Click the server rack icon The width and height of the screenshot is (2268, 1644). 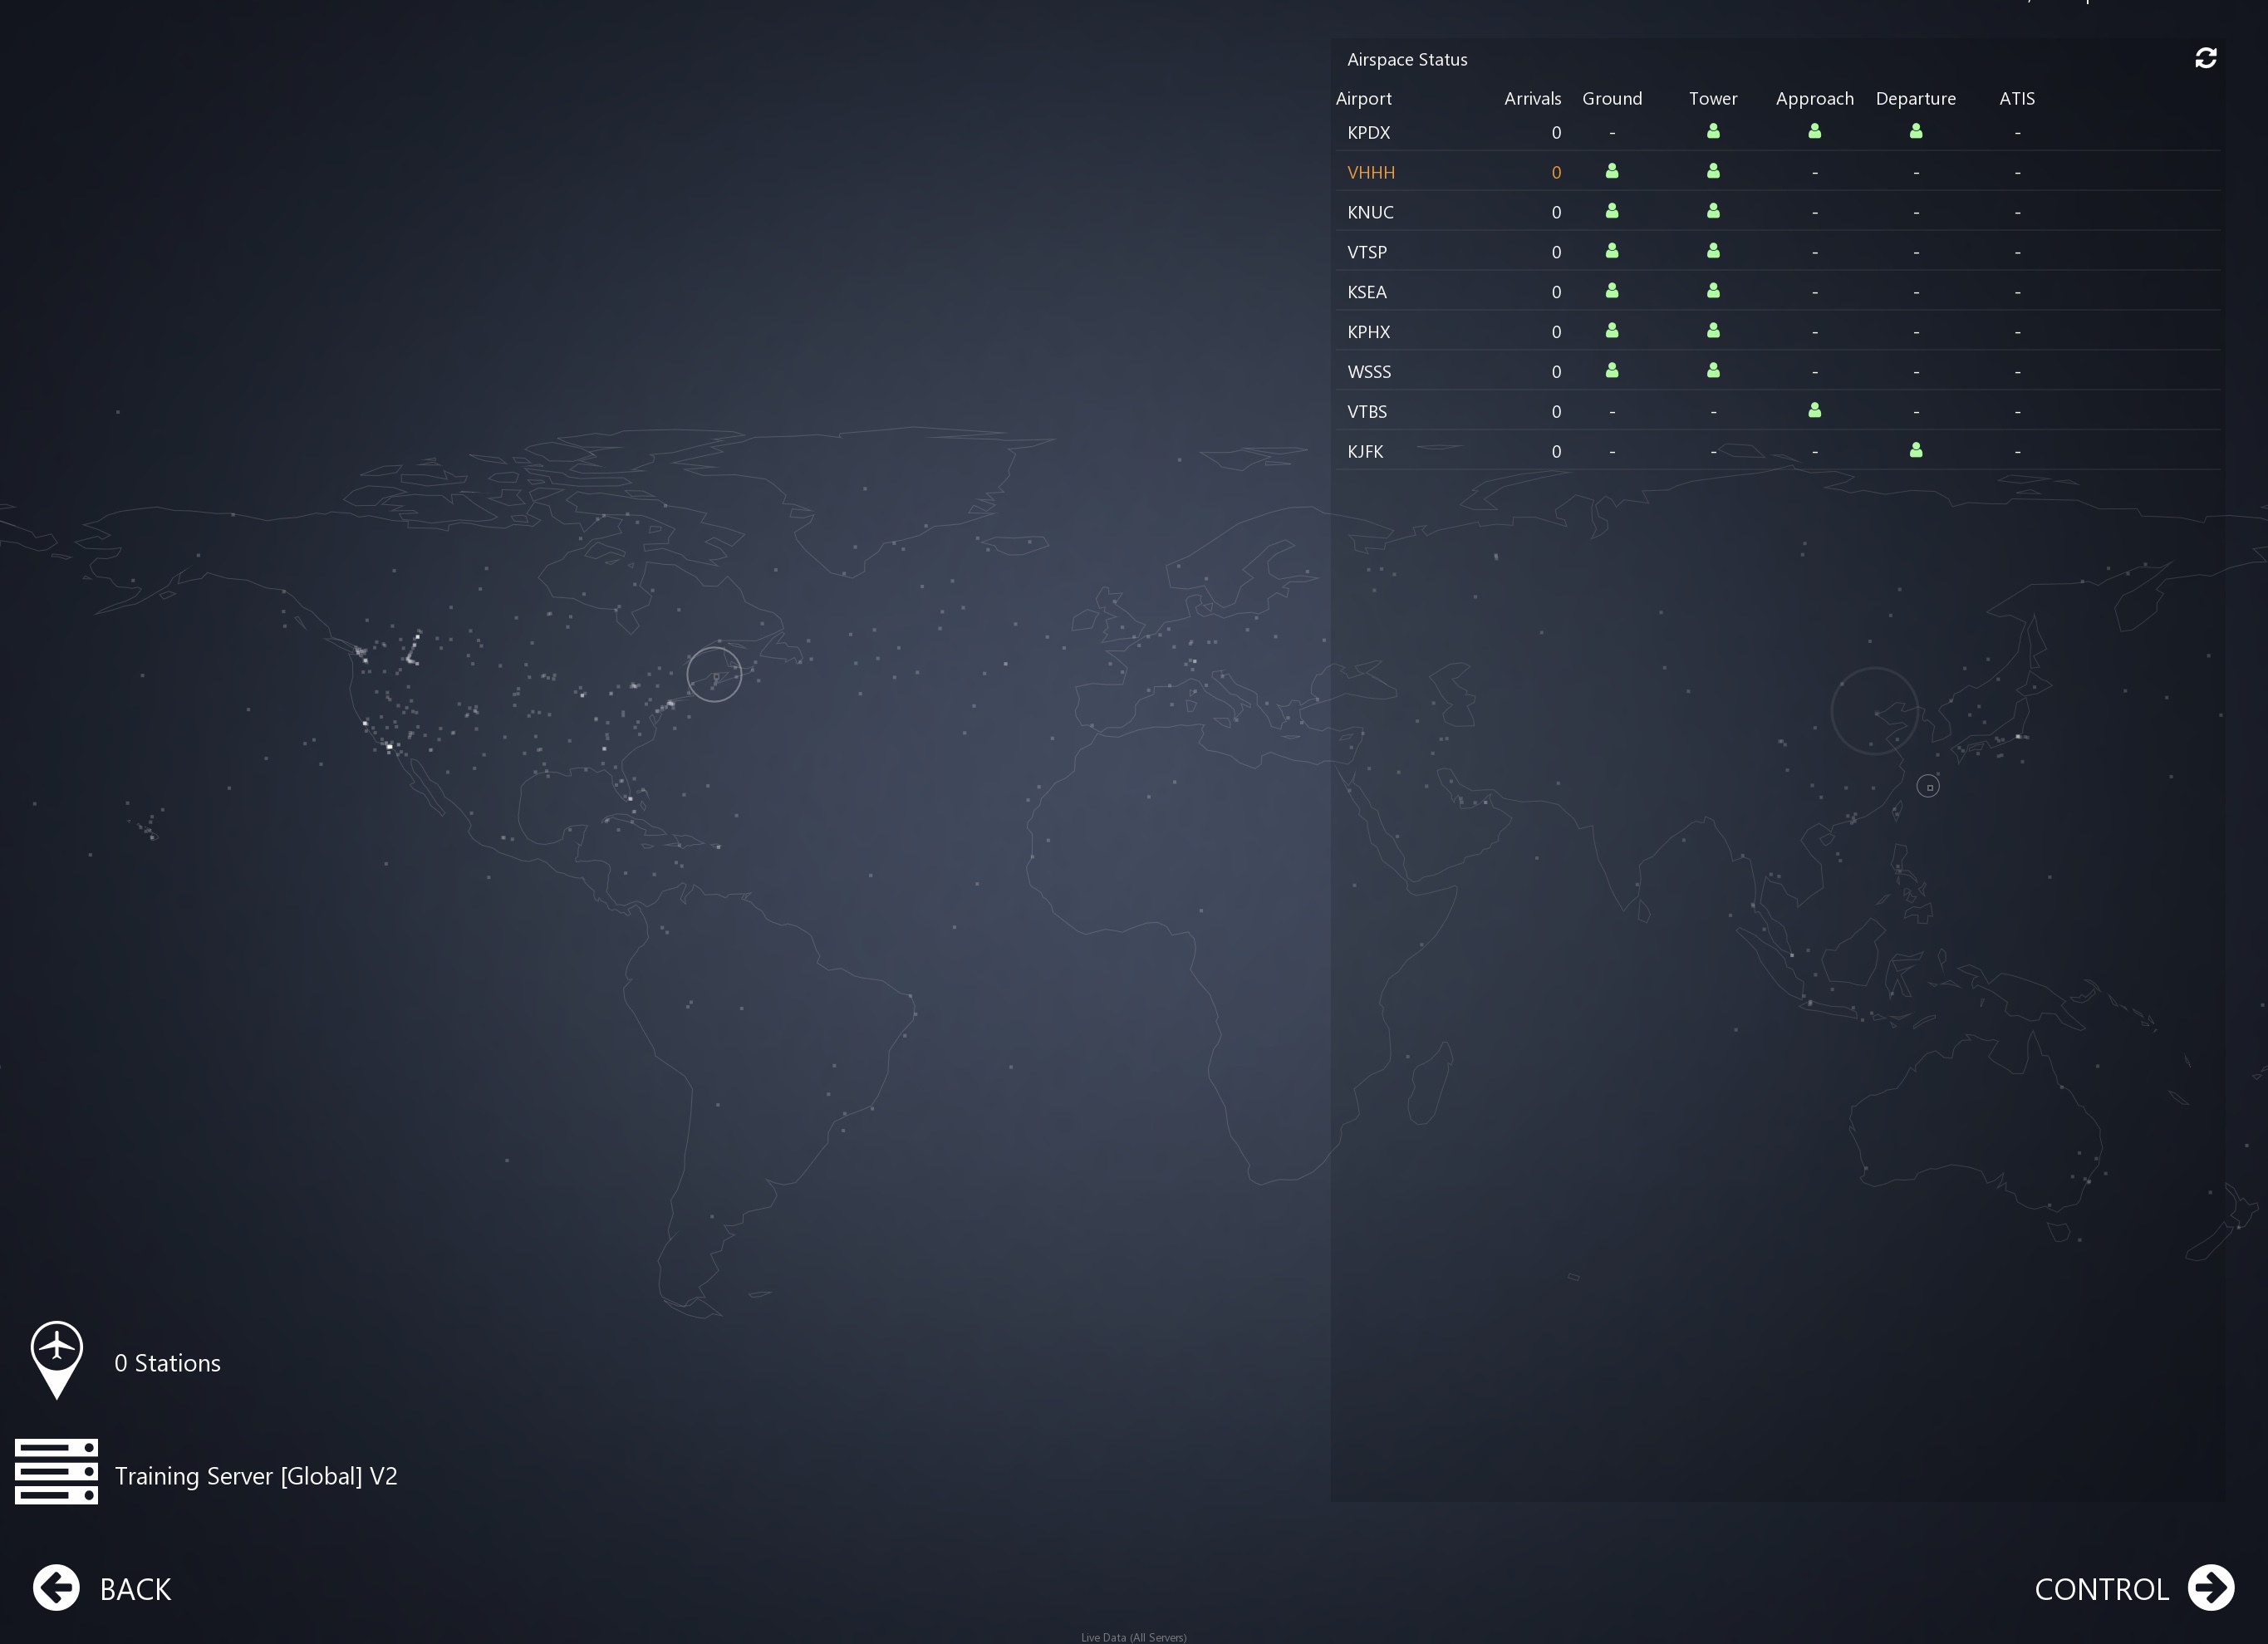pos(56,1471)
